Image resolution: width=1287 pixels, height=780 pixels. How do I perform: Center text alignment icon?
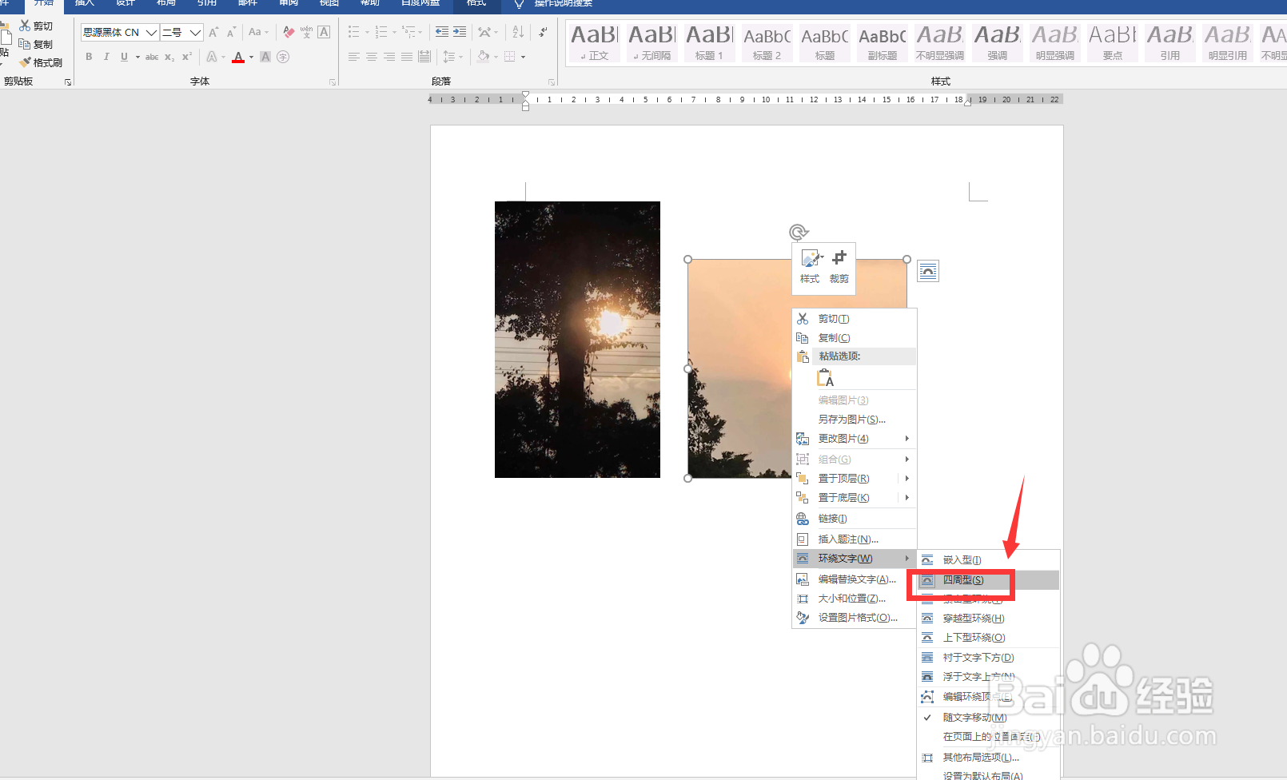(372, 57)
